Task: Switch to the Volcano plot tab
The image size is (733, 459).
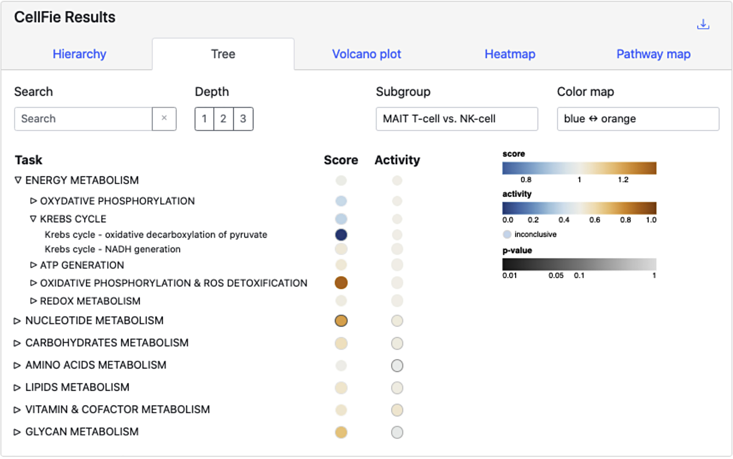Action: click(x=366, y=54)
